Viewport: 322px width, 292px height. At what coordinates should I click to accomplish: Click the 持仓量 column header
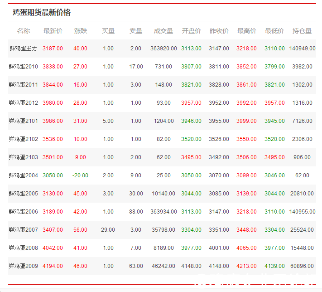coord(302,31)
